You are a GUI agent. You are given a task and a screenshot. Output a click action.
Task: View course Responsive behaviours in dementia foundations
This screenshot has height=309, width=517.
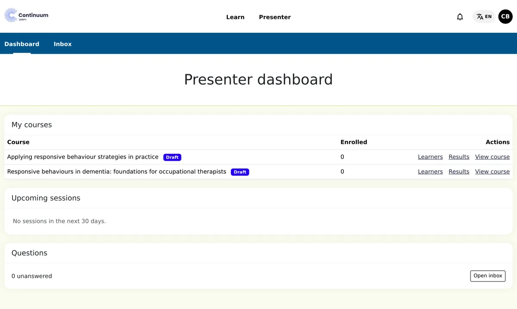tap(492, 172)
